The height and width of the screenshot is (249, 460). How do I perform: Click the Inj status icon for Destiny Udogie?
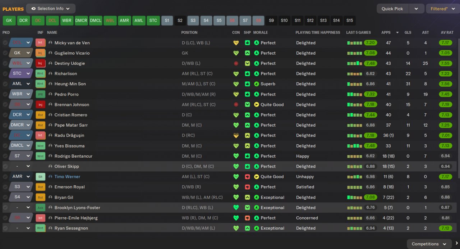[x=40, y=63]
